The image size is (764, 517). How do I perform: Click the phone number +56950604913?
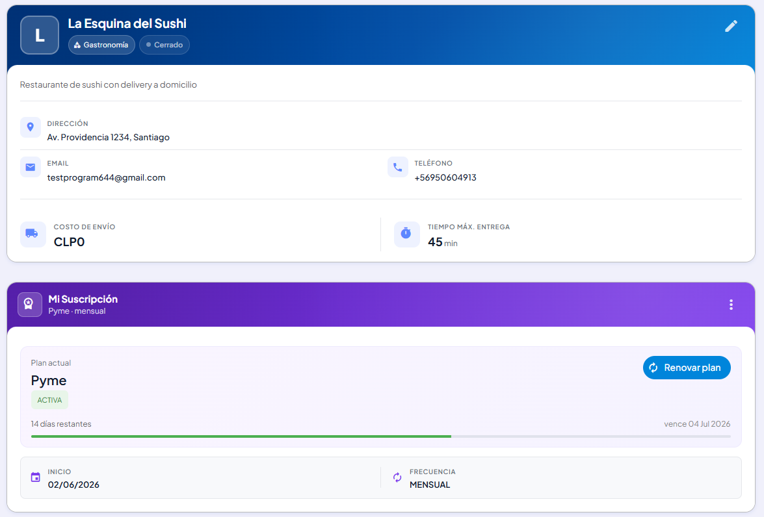(x=445, y=178)
